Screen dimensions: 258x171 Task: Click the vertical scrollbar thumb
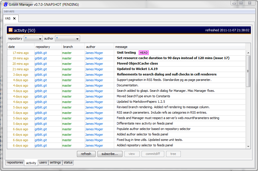pos(248,71)
